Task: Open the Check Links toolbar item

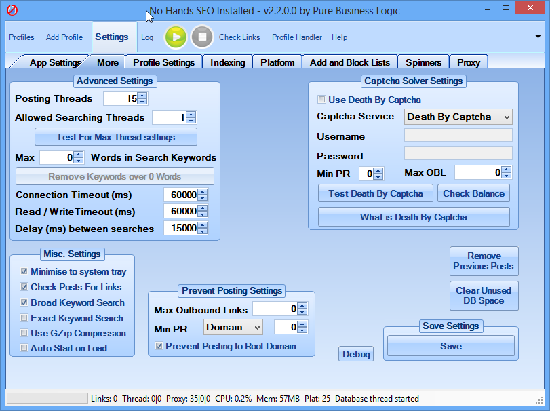Action: coord(239,37)
